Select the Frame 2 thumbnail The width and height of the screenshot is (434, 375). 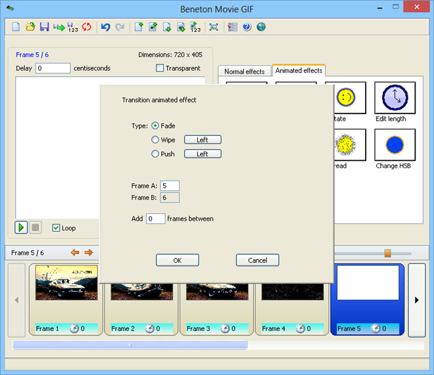click(x=142, y=292)
